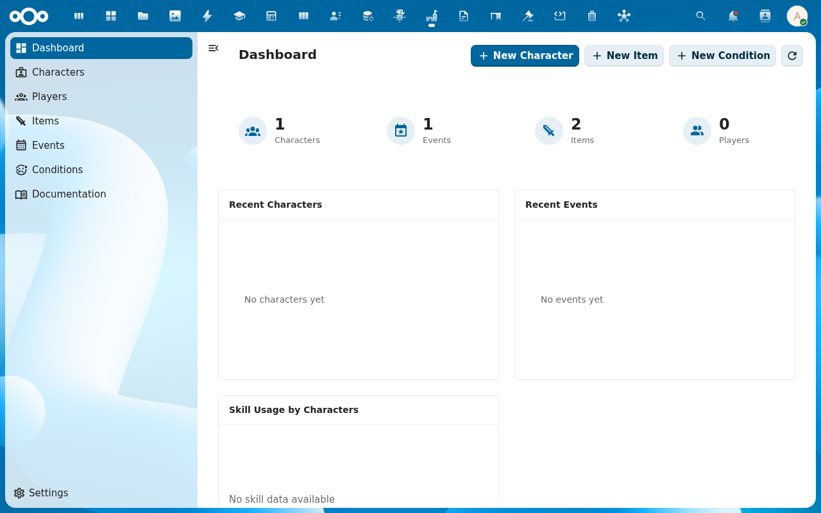Screen dimensions: 821x513
Task: Open the Files folder app icon
Action: point(143,16)
